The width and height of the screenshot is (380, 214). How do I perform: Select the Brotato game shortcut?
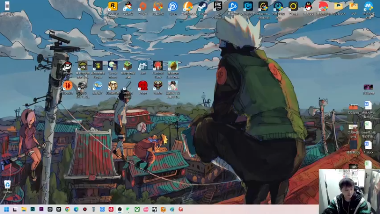pos(67,68)
